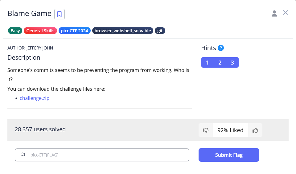Click the picoCTF 2024 tag
The width and height of the screenshot is (296, 174).
75,31
